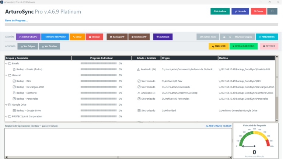The height and width of the screenshot is (159, 283).
Task: Open BackupAPP from the toolbar
Action: (x=117, y=37)
